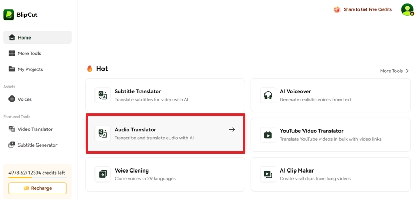Click the credits left text

(37, 173)
